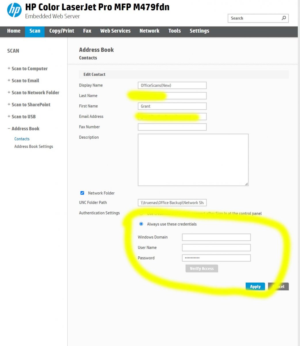This screenshot has width=300, height=346.
Task: Select use credentials after Sign In option
Action: [x=141, y=214]
